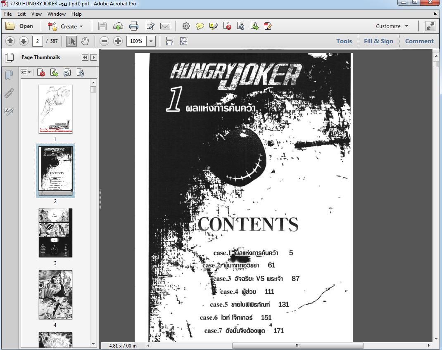Click the page number input field

38,41
